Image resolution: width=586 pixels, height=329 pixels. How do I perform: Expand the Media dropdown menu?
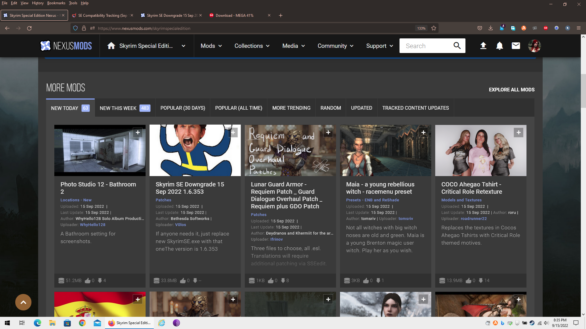294,46
